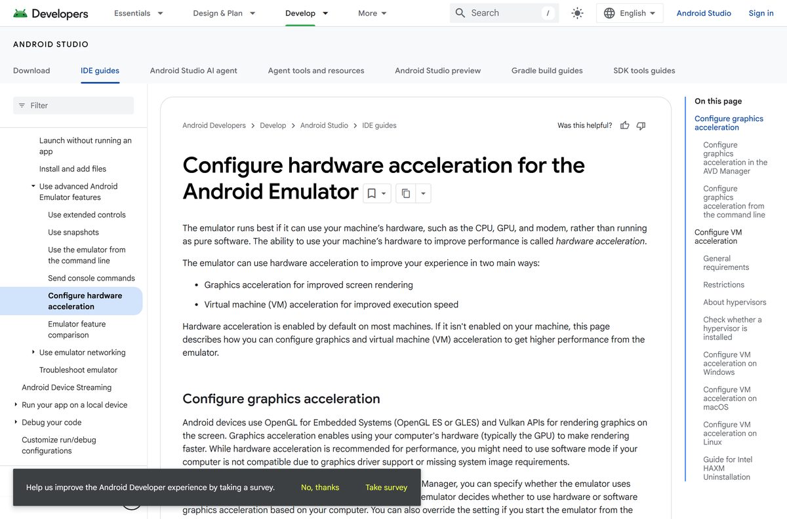Viewport: 787px width, 519px height.
Task: Open the copy page dropdown arrow
Action: tap(423, 193)
